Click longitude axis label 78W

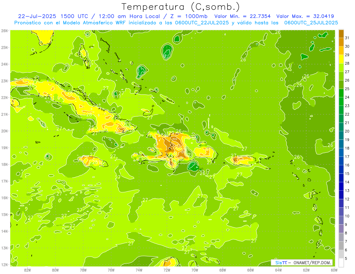tap(83, 270)
